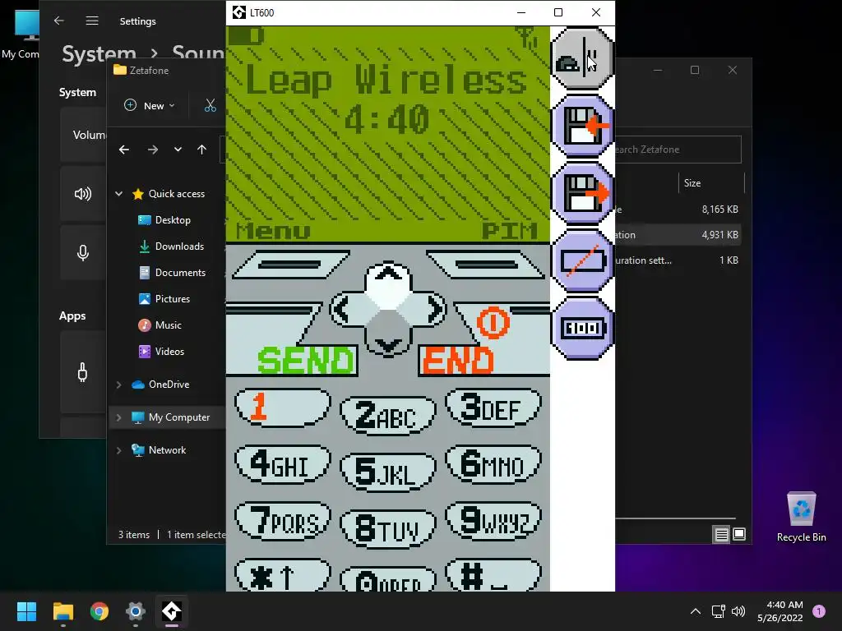The height and width of the screenshot is (631, 842).
Task: Tap the red power symbol key
Action: [x=493, y=322]
